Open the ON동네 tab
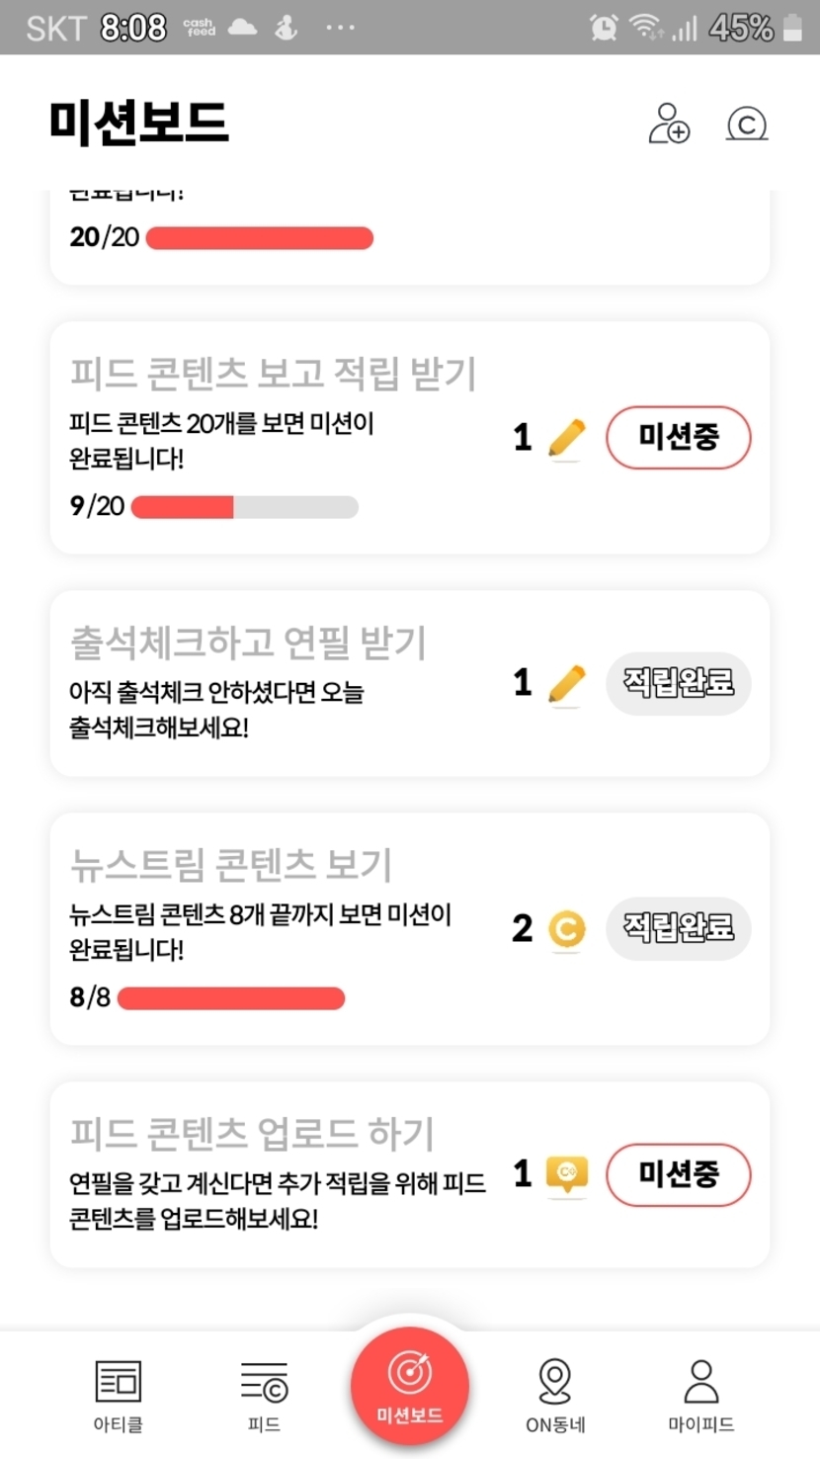Viewport: 820px width, 1459px height. 555,1395
